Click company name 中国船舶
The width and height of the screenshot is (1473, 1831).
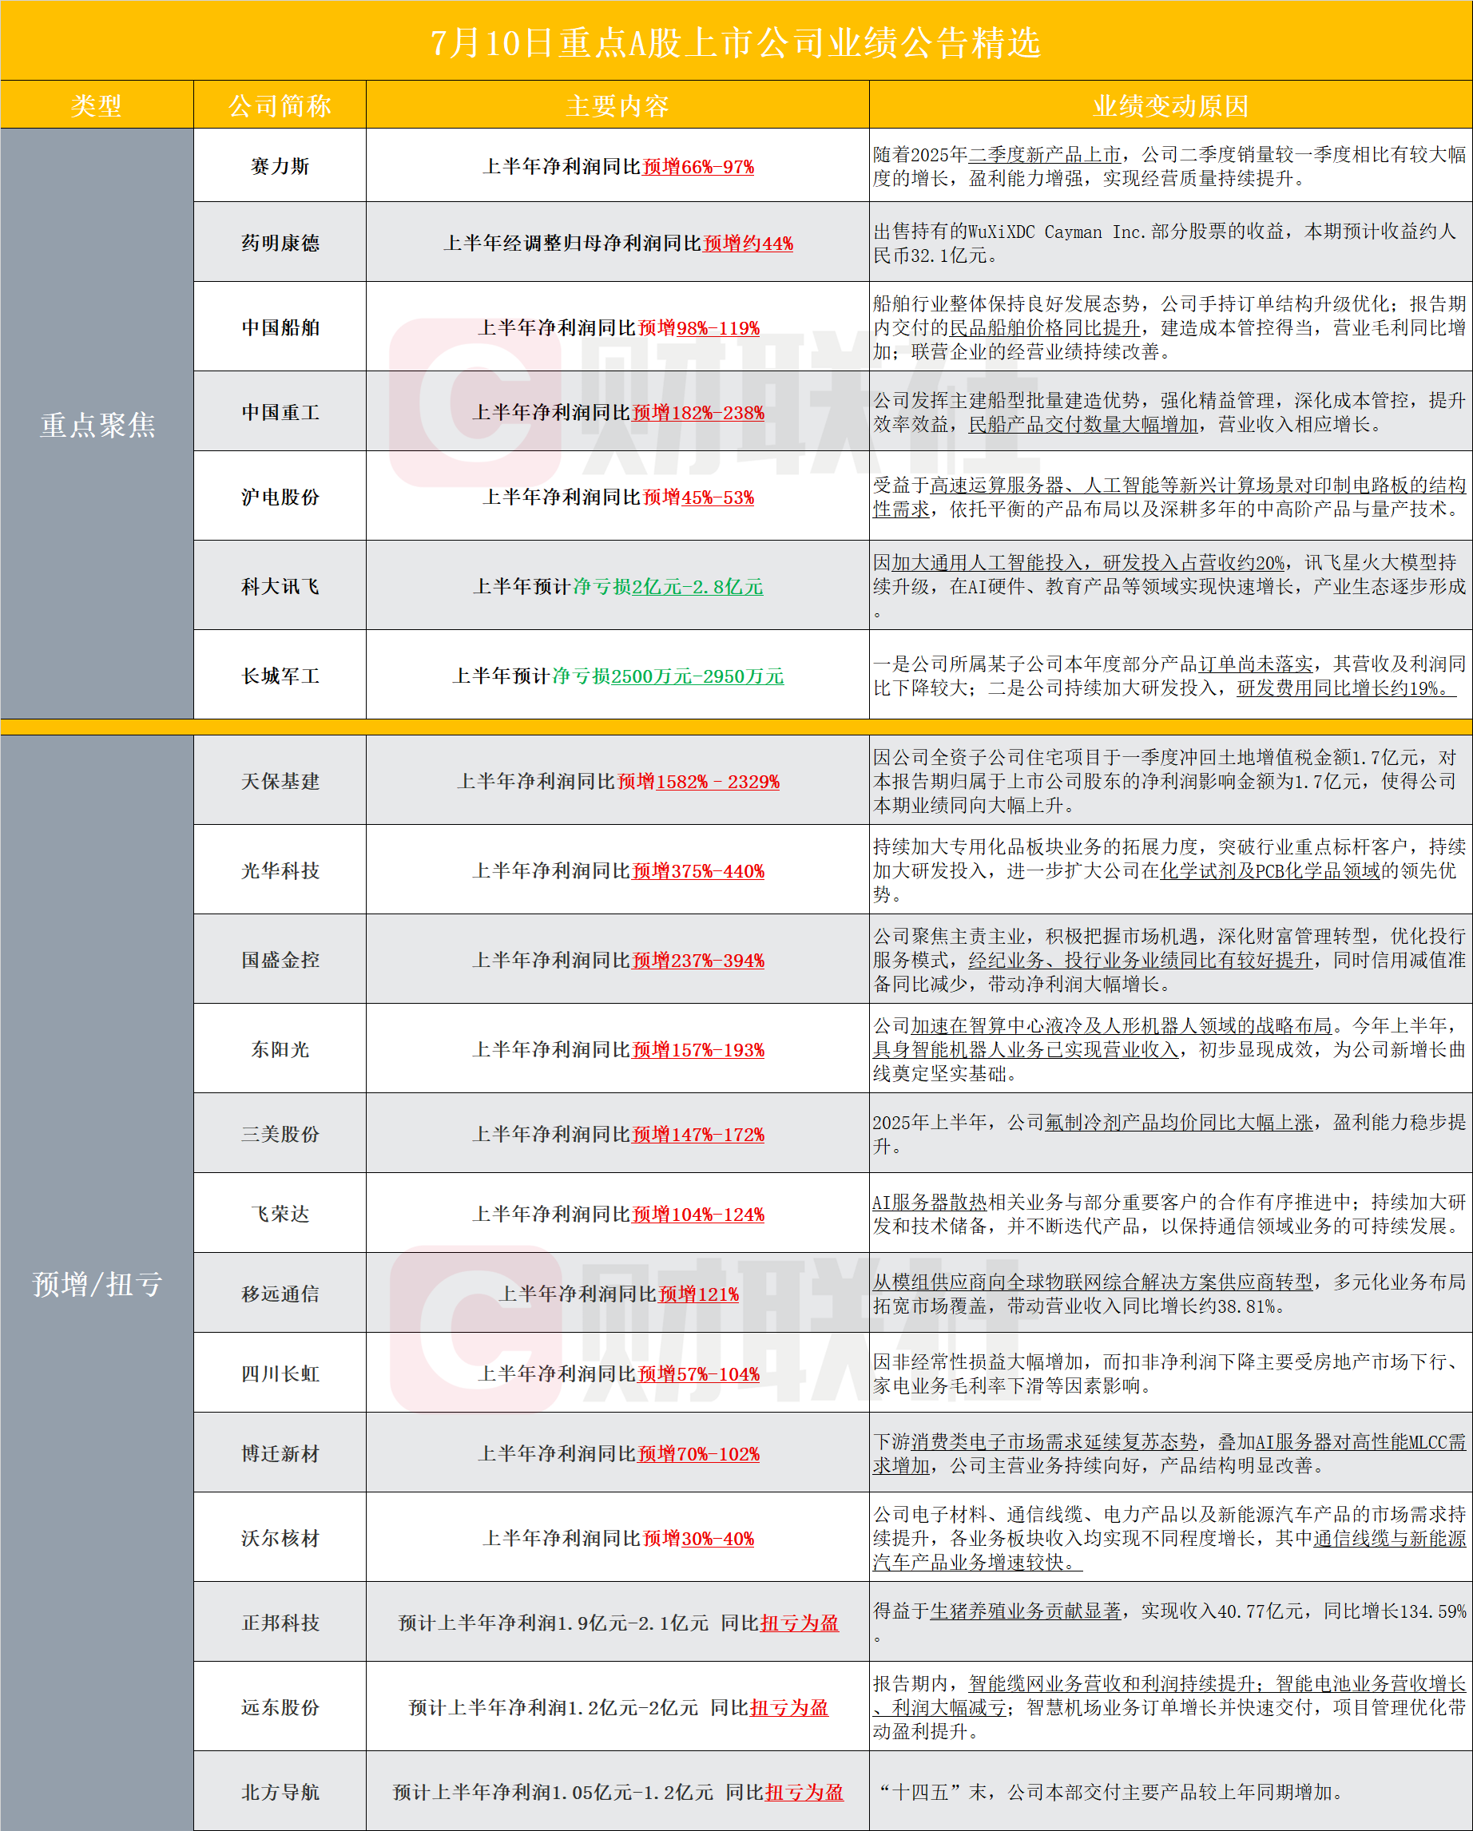(x=280, y=327)
